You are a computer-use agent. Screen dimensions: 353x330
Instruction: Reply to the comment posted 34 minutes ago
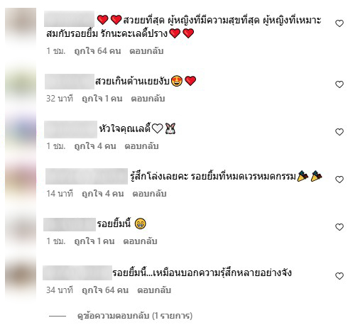click(154, 290)
